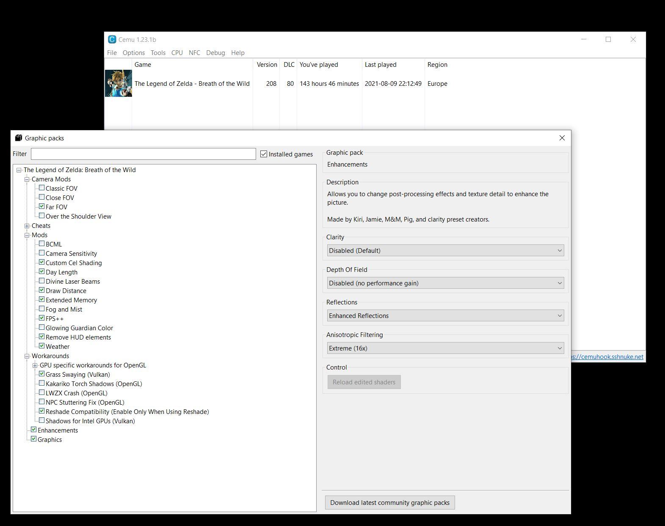Uncheck Custom Cel Shading checkbox
The width and height of the screenshot is (665, 526).
point(42,262)
